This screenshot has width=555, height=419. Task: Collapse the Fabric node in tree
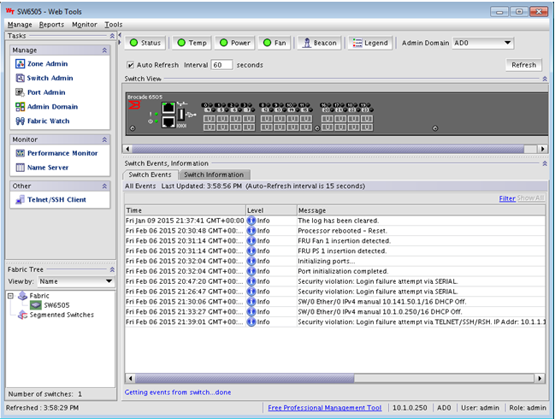click(10, 295)
